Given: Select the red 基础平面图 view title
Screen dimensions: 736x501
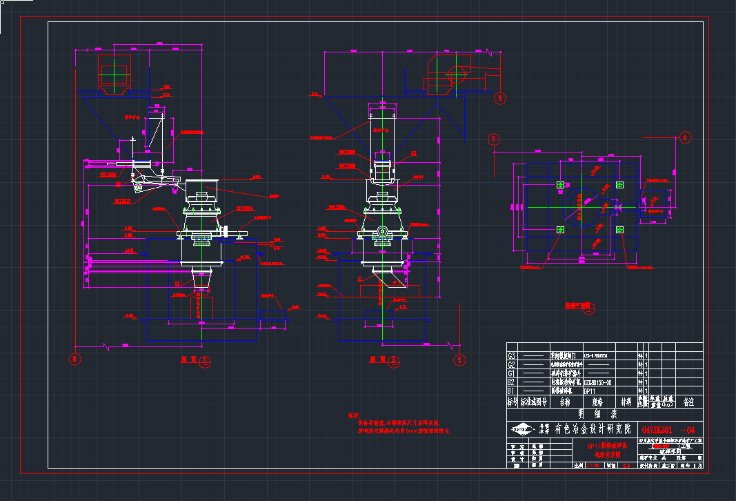Looking at the screenshot, I should coord(579,307).
